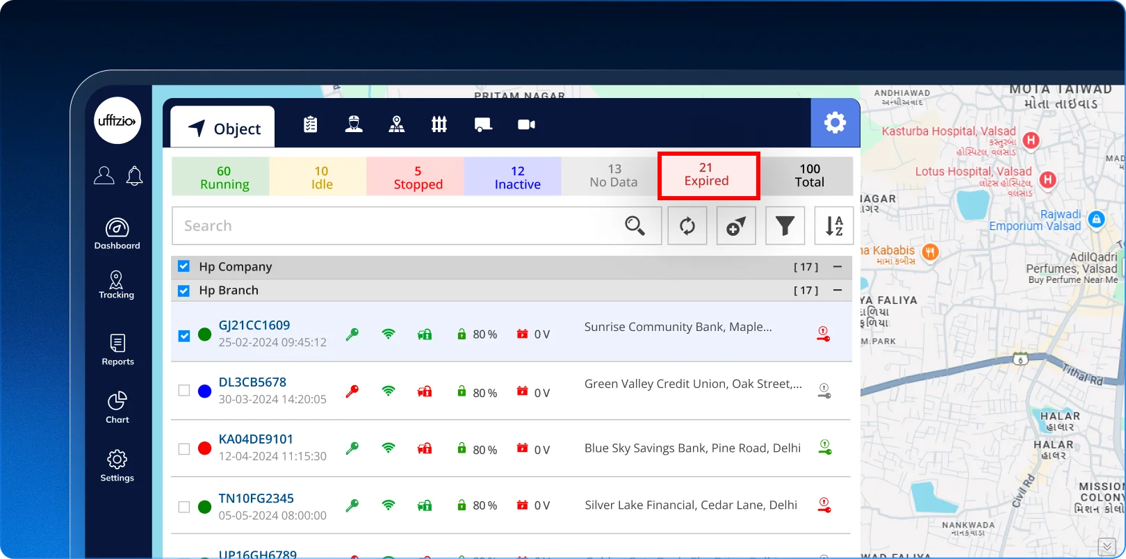Screen dimensions: 1126x559
Task: Open vehicle TN10FG2345 details
Action: point(256,499)
